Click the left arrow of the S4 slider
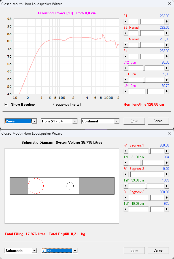Image resolution: width=174 pixels, height=259 pixels. pyautogui.click(x=126, y=57)
